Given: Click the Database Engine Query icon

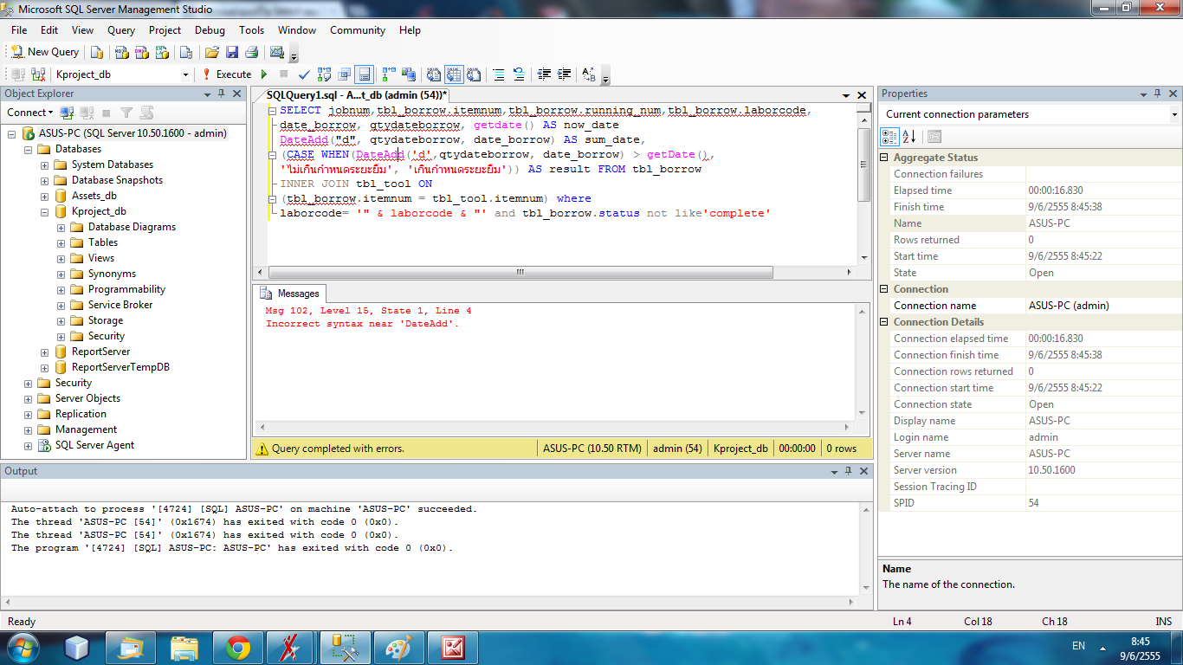Looking at the screenshot, I should point(97,52).
